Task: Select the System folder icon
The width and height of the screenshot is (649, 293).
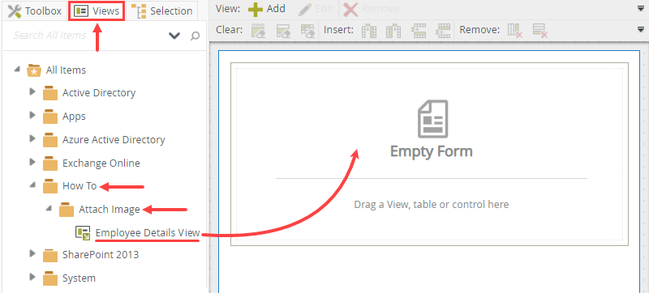Action: pos(50,278)
